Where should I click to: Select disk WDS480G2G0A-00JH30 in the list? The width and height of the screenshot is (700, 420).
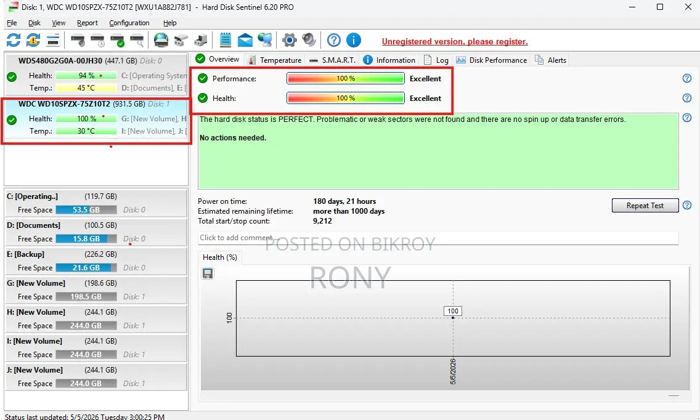coord(96,75)
